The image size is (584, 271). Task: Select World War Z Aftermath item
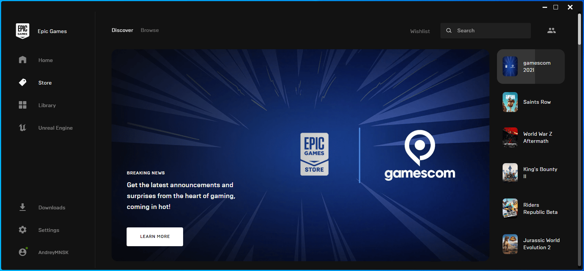click(531, 137)
